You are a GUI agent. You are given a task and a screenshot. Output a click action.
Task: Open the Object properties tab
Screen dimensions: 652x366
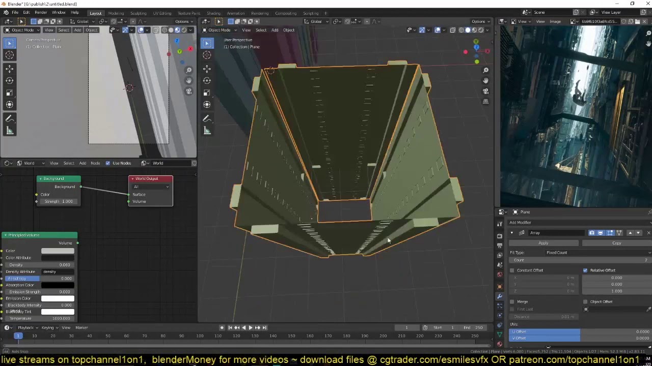tap(500, 286)
